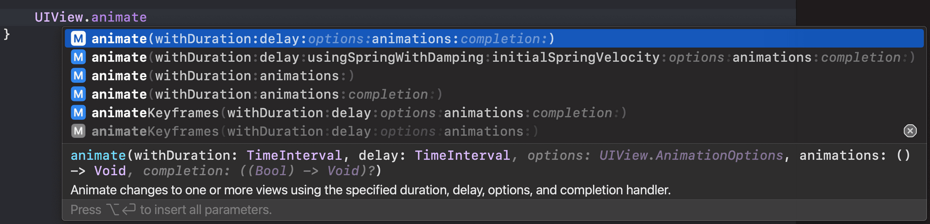The height and width of the screenshot is (224, 930).
Task: Click UIView.AnimationOptions type in the signature
Action: [691, 155]
